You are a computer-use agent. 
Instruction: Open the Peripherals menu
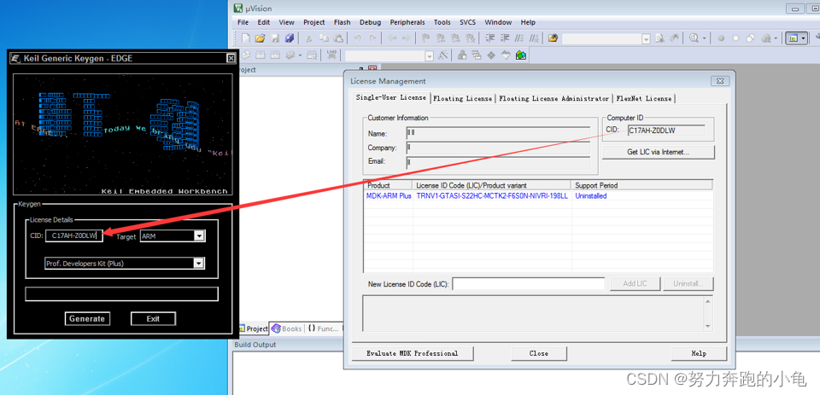(x=407, y=22)
